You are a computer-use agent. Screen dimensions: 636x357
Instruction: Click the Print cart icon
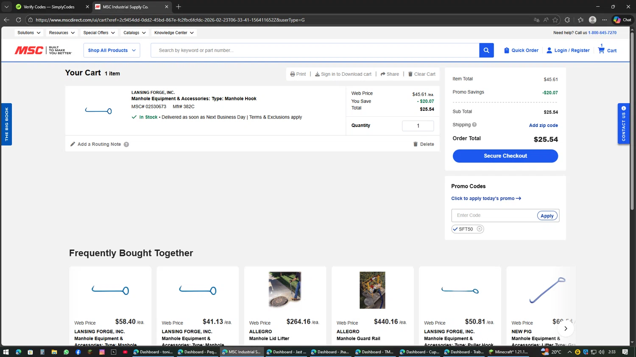click(x=293, y=74)
